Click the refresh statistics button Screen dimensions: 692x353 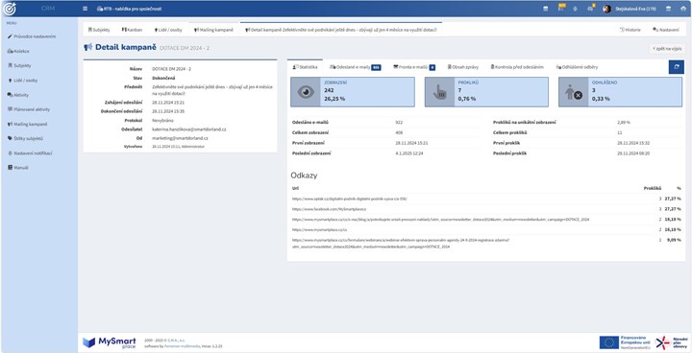[x=676, y=67]
